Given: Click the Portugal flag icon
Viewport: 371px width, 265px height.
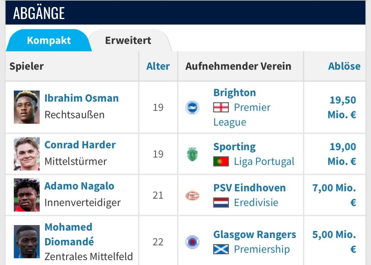Looking at the screenshot, I should [x=221, y=162].
